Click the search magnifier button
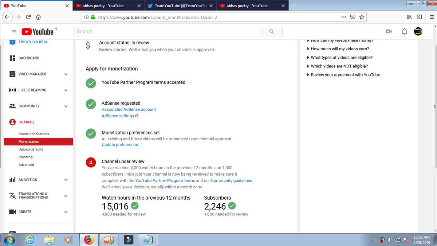The height and width of the screenshot is (246, 437). [x=271, y=32]
